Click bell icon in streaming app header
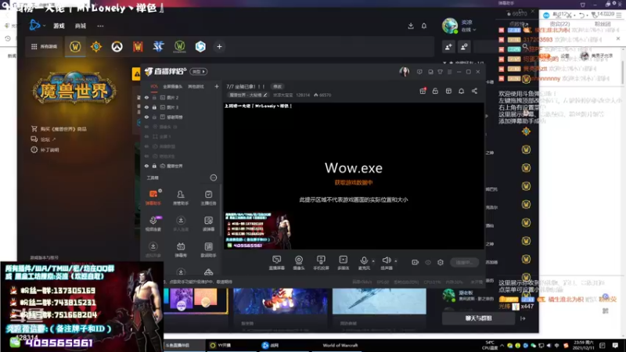The height and width of the screenshot is (352, 626). coord(461,91)
